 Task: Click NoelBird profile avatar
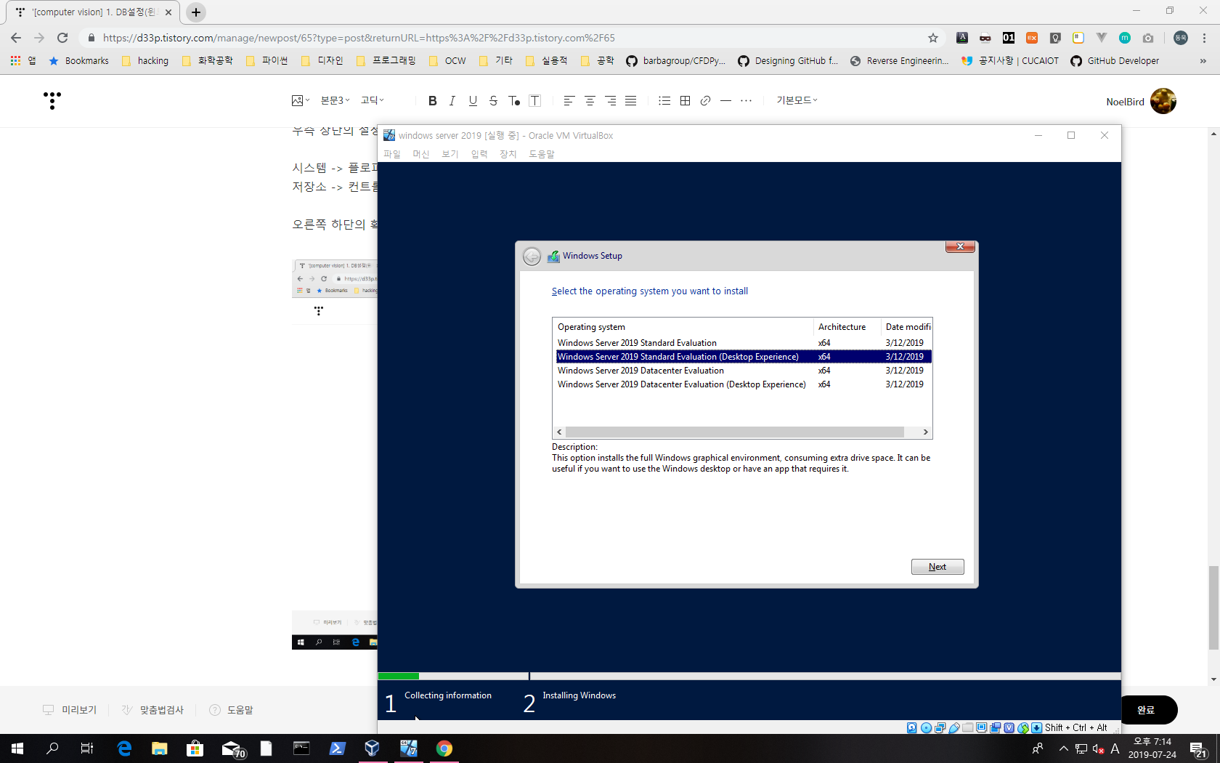point(1163,101)
